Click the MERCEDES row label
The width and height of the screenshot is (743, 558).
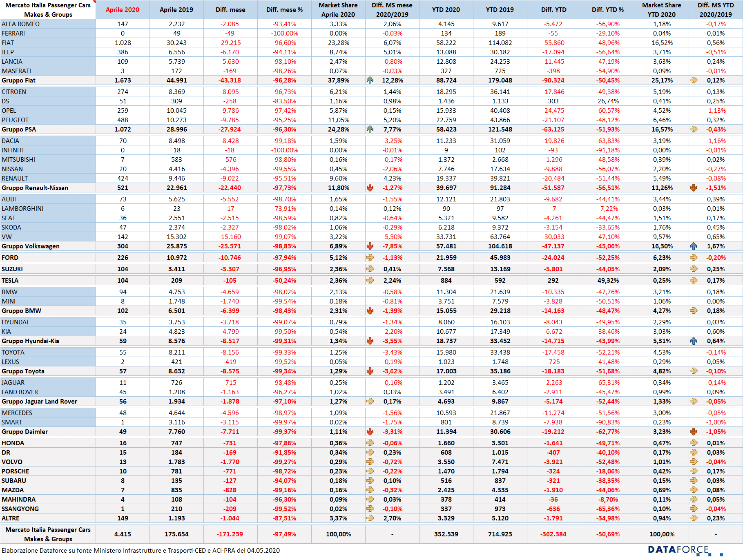click(x=17, y=413)
